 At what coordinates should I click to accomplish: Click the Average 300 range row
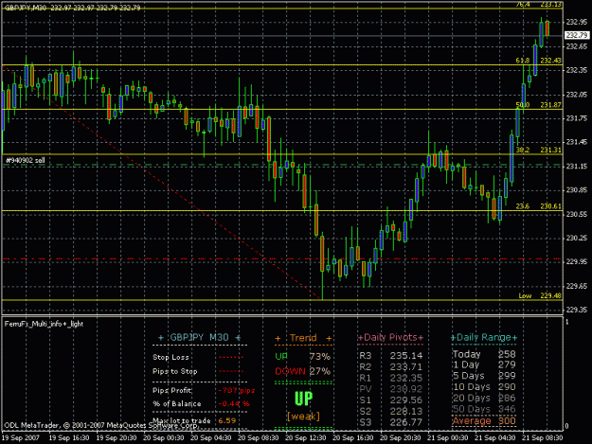(x=484, y=420)
